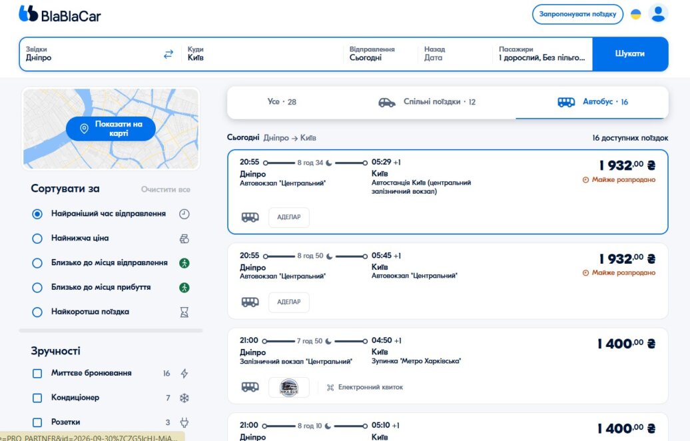Click Очистити все link

[165, 190]
